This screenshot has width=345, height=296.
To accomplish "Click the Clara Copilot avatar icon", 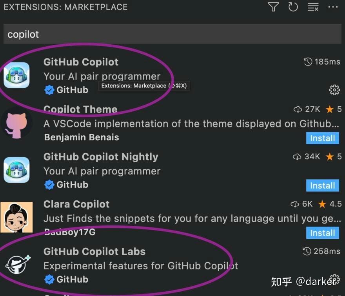I will [x=16, y=218].
